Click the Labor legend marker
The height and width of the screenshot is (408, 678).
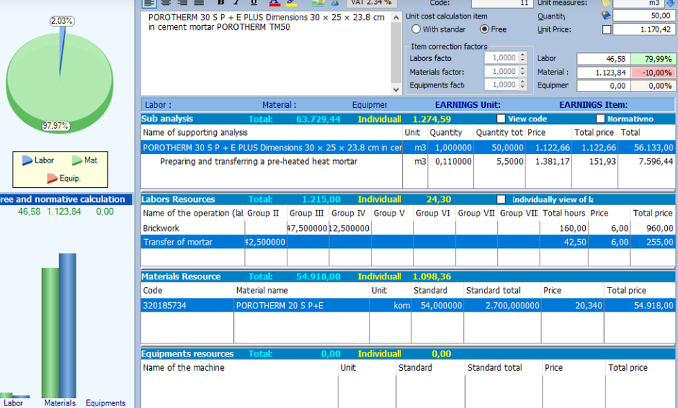coord(27,161)
